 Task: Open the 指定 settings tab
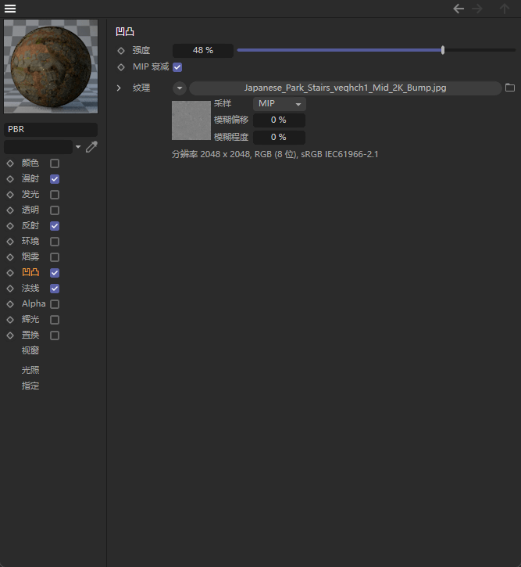click(30, 386)
